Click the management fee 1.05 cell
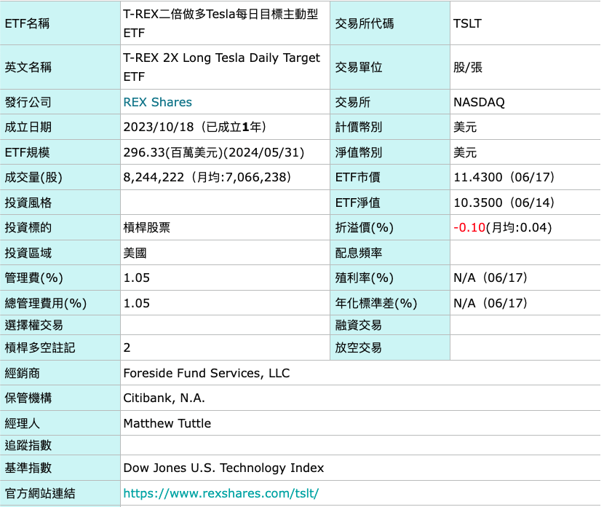This screenshot has width=604, height=507. (134, 278)
